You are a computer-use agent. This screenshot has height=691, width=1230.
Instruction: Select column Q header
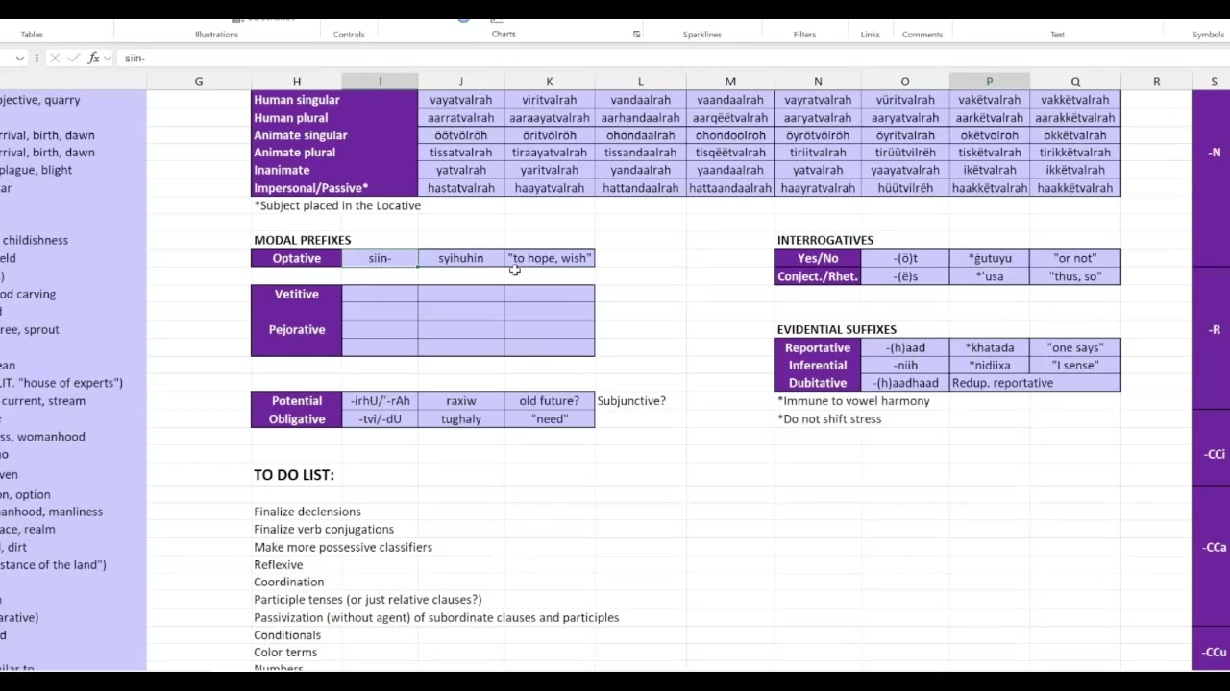pos(1075,82)
